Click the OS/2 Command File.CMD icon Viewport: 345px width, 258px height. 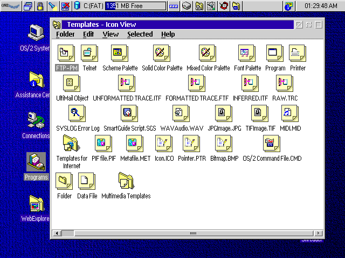[272, 144]
